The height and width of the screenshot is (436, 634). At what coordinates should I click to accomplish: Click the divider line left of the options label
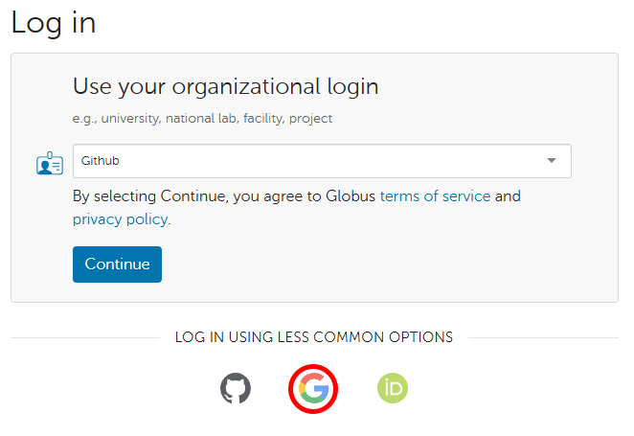(84, 337)
